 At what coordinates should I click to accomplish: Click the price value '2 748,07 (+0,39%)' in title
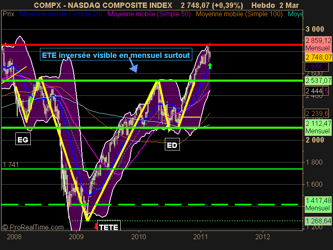click(x=212, y=5)
